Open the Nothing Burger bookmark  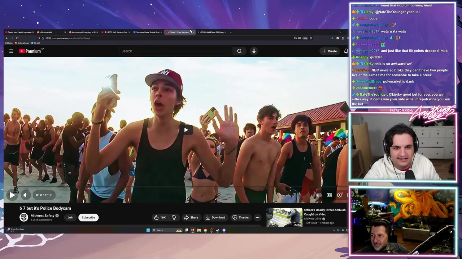point(22,43)
